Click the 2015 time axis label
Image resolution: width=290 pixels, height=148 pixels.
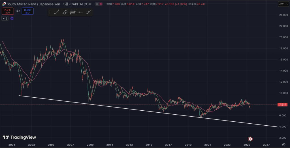pyautogui.click(x=149, y=144)
